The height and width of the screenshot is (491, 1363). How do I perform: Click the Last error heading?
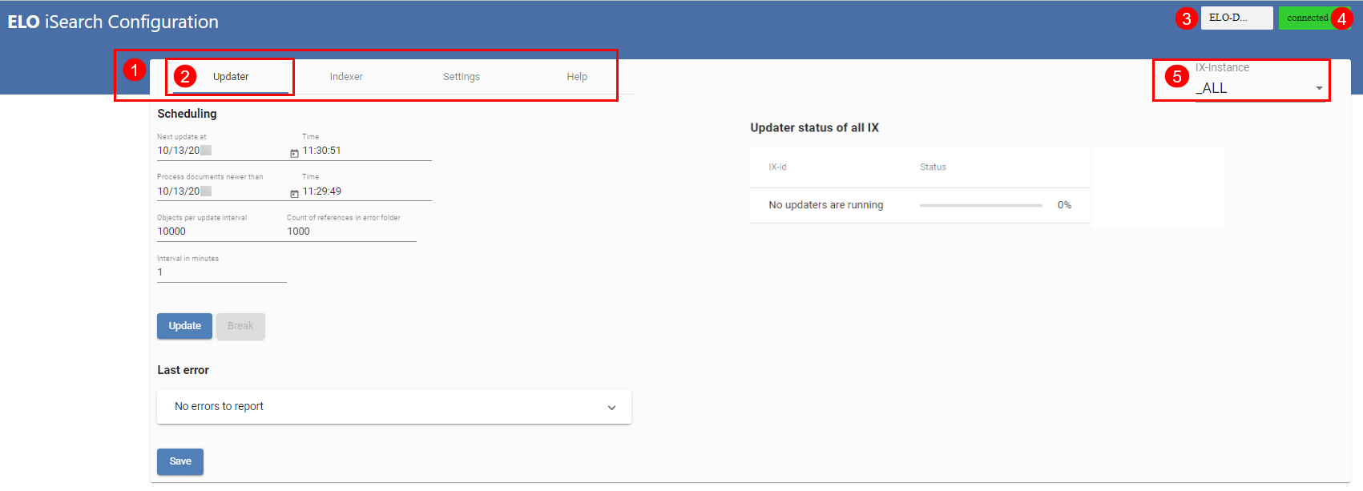(x=183, y=370)
